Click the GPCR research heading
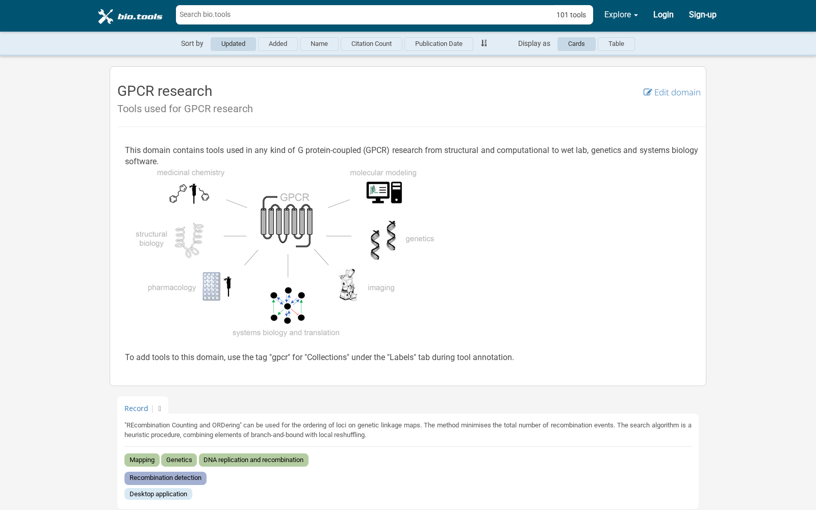The image size is (816, 510). pos(165,91)
